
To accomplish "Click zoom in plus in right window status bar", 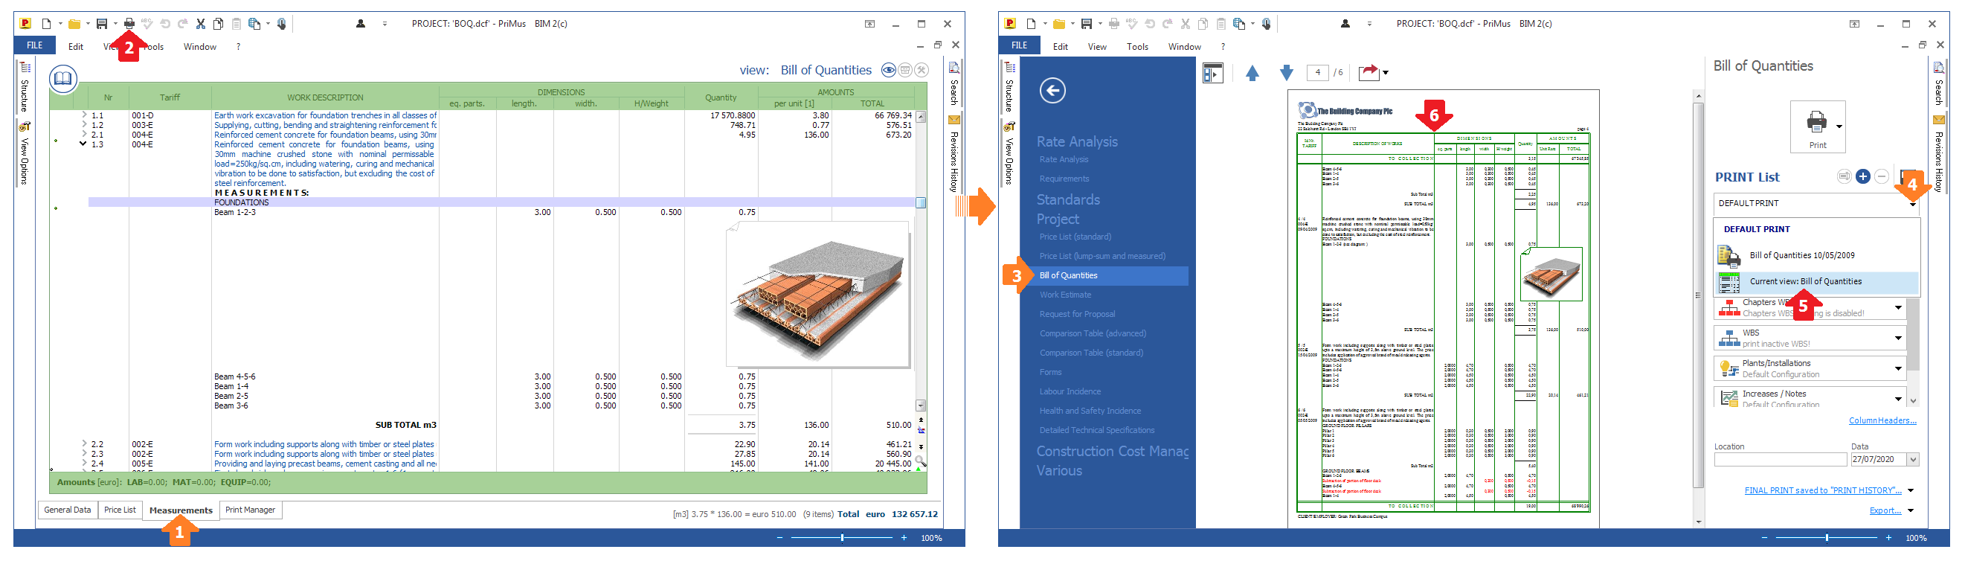I will [x=1888, y=538].
